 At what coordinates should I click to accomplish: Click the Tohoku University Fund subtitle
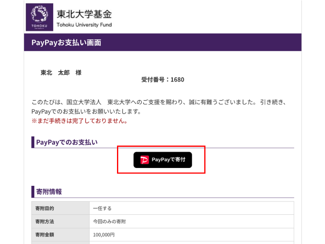tap(84, 25)
